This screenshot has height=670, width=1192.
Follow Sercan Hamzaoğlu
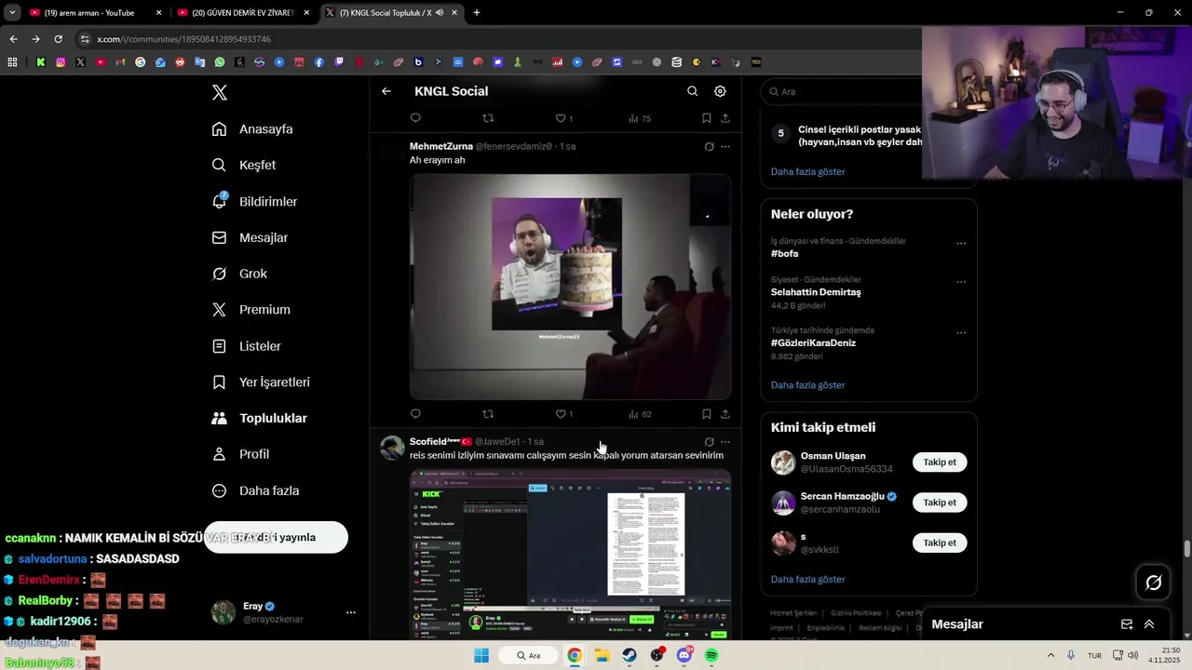pos(940,502)
